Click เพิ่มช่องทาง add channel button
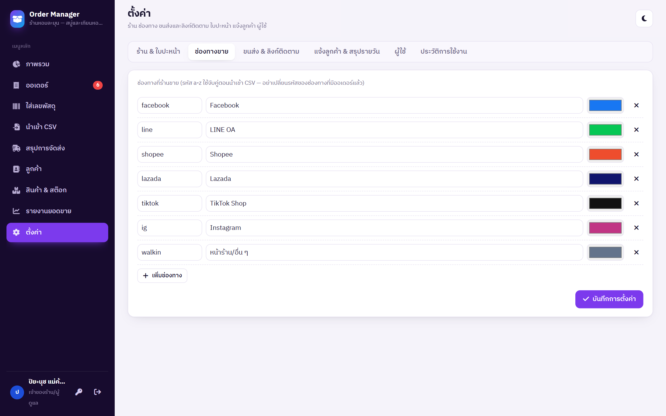This screenshot has width=666, height=416. (162, 275)
